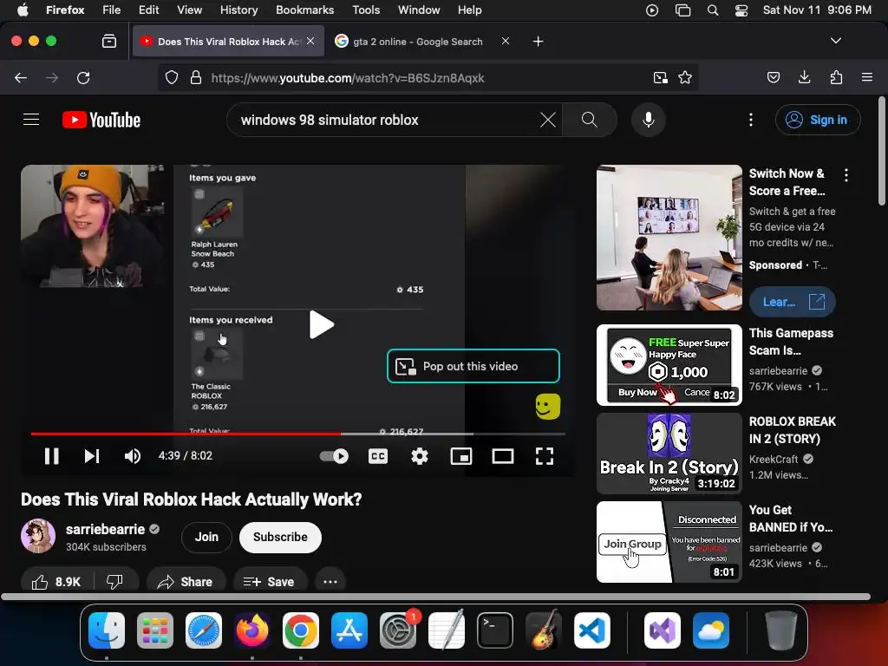Screen dimensions: 888x666
Task: Open sarriebearrie channel name link
Action: coord(105,529)
